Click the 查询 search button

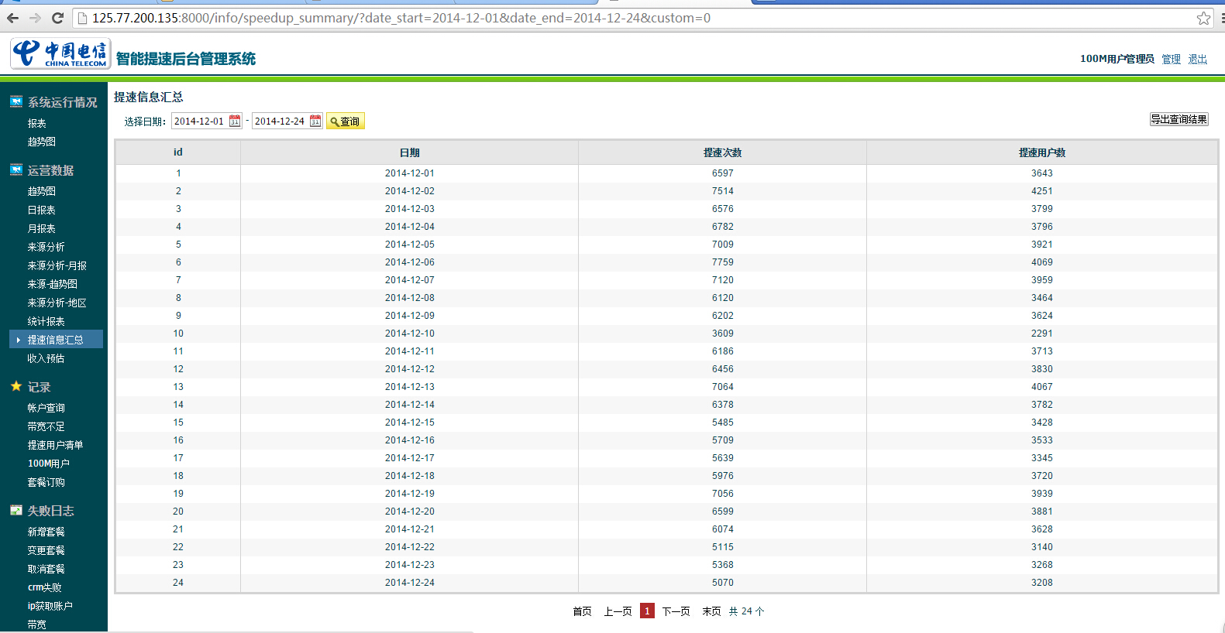coord(345,121)
